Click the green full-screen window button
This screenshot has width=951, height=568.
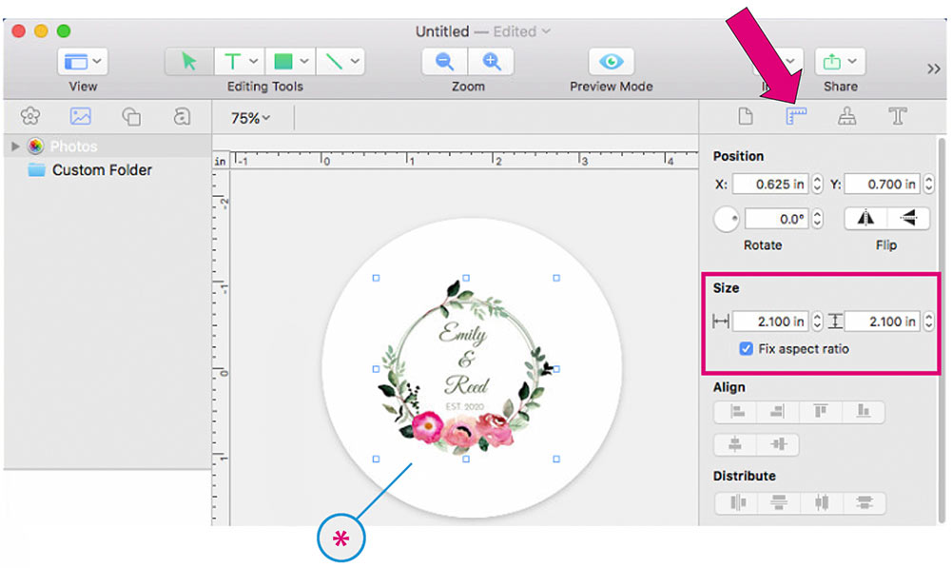click(63, 31)
